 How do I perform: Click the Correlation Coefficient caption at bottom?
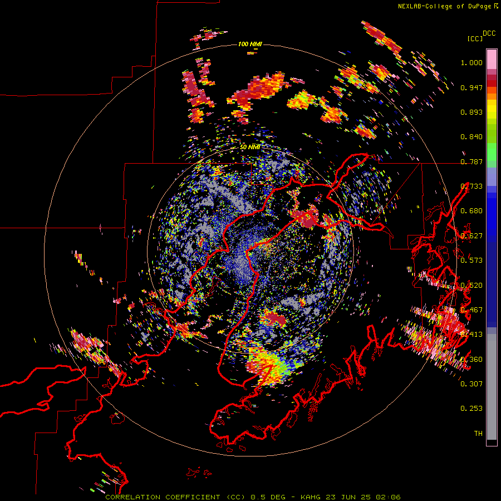[x=253, y=497]
